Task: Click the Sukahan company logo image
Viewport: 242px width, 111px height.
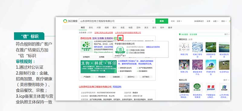Action: (x=86, y=46)
